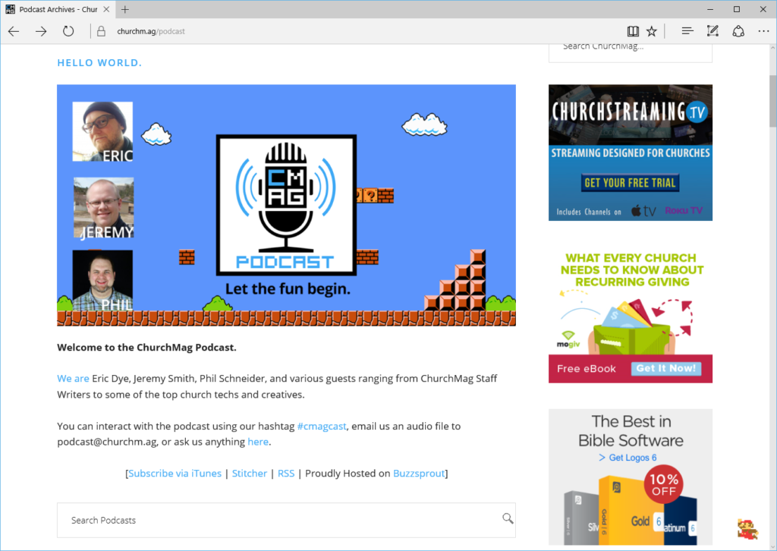This screenshot has height=551, width=777.
Task: Open Subscribe via iTunes link
Action: (175, 473)
